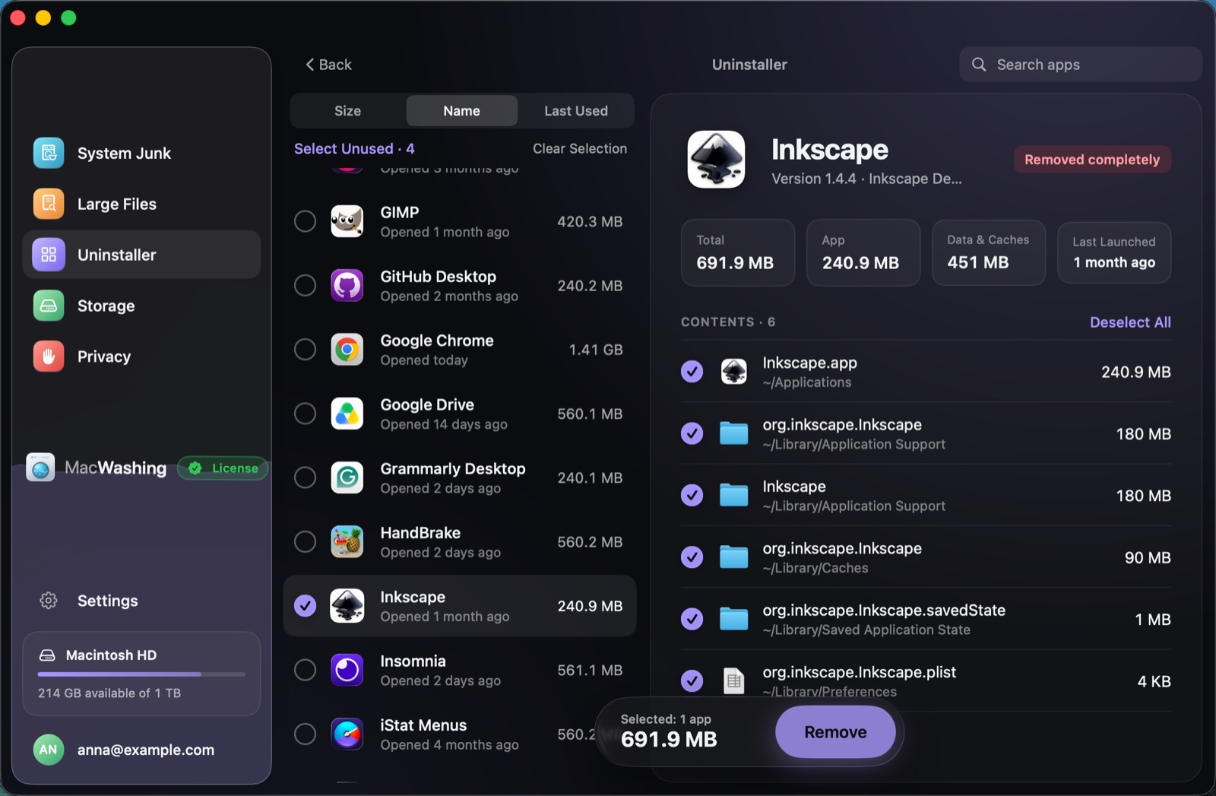The image size is (1216, 796).
Task: Sort apps by Name tab
Action: click(461, 111)
